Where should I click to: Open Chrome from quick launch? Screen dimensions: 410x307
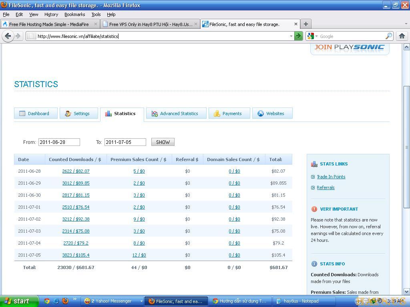47,301
